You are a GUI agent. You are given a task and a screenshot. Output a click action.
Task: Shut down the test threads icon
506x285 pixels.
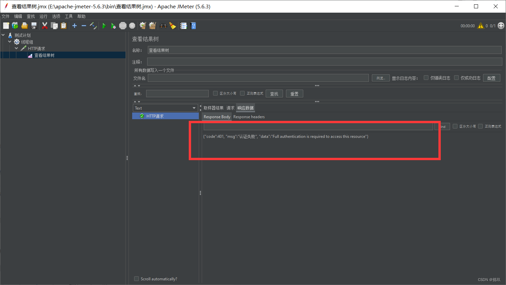click(x=132, y=26)
